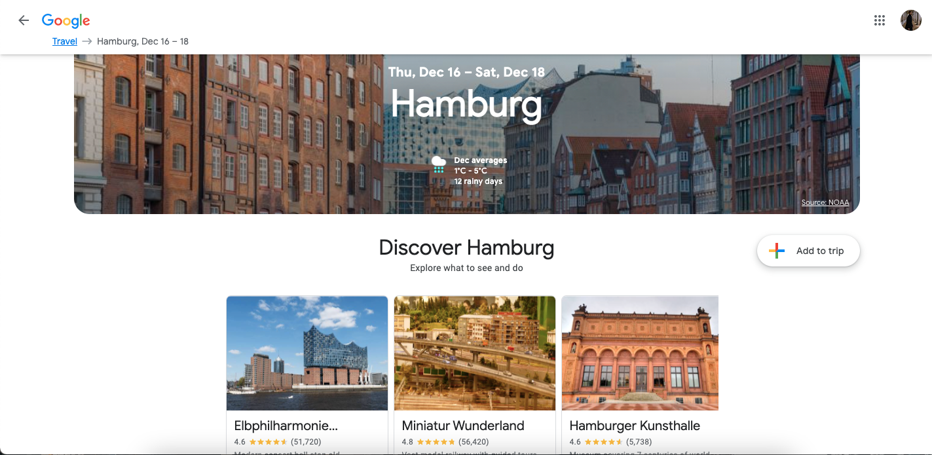The width and height of the screenshot is (932, 455).
Task: Open the Google apps grid icon
Action: coord(880,20)
